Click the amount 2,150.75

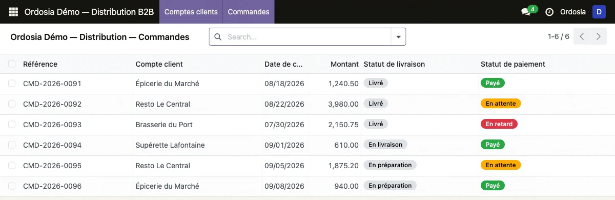pyautogui.click(x=343, y=125)
